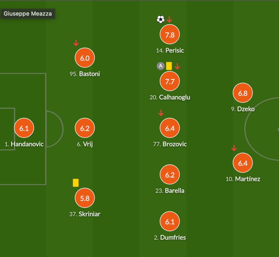Click the player name Brozovic

coord(175,144)
